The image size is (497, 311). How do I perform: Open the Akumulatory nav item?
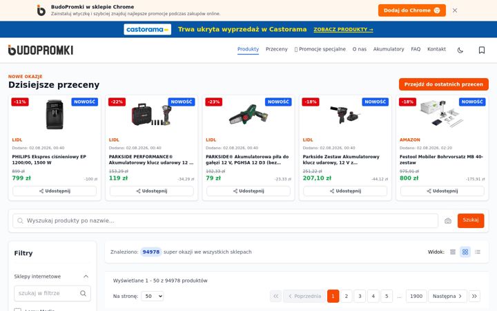point(389,49)
